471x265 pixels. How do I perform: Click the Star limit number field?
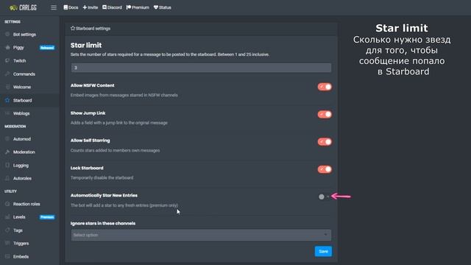[201, 68]
